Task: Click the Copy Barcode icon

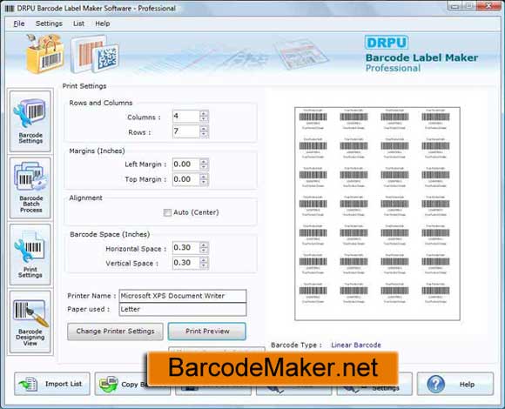Action: point(109,384)
